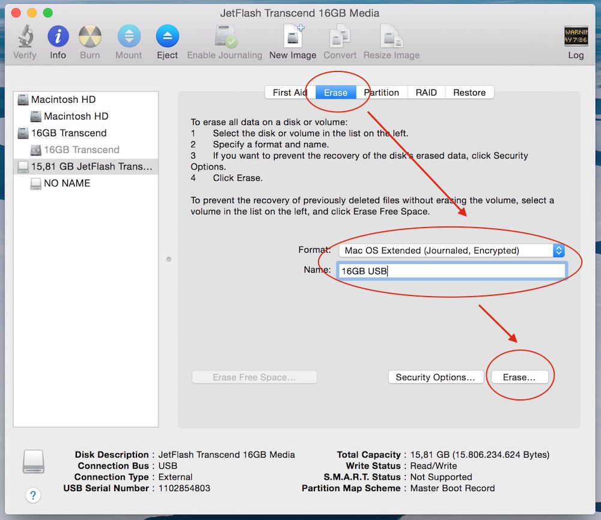
Task: Select top-level Macintosh HD disk
Action: click(86, 100)
